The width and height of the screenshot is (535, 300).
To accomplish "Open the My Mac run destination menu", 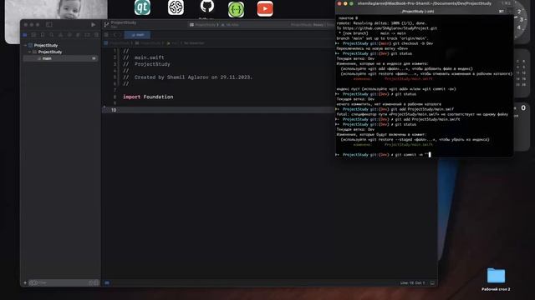I will (x=230, y=25).
